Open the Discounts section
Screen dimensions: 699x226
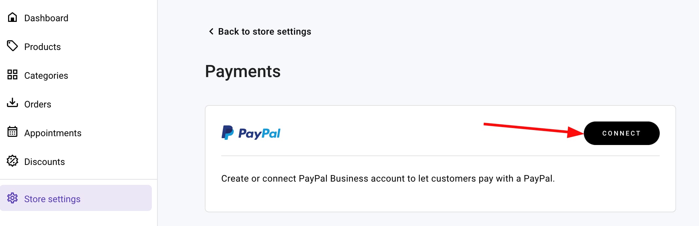(45, 161)
